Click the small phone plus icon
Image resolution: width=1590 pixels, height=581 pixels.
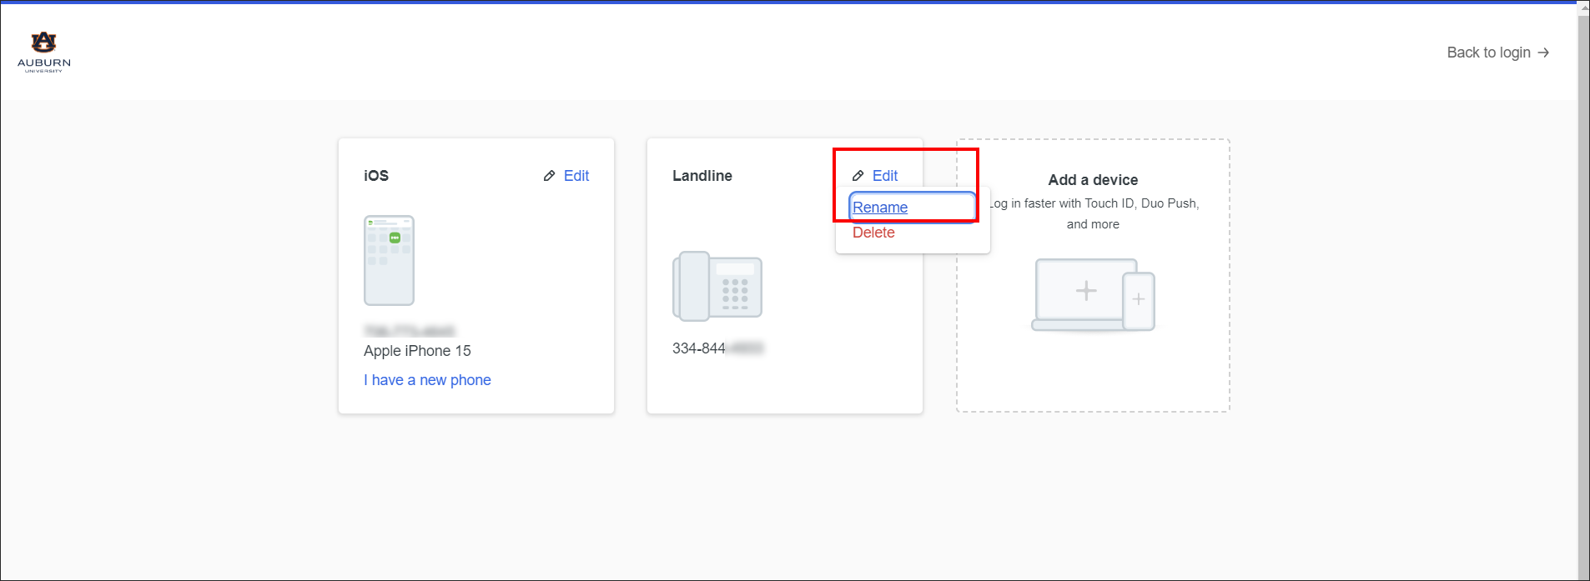1139,300
